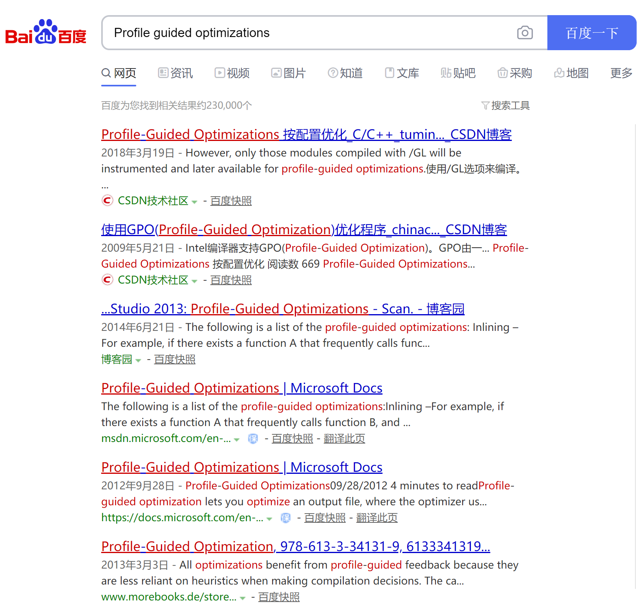
Task: Go to the 文库 tab
Action: (x=402, y=73)
